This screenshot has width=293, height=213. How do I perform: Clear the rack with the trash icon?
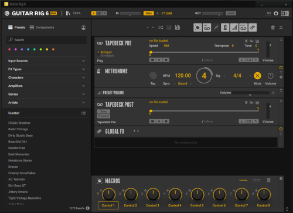pyautogui.click(x=273, y=28)
